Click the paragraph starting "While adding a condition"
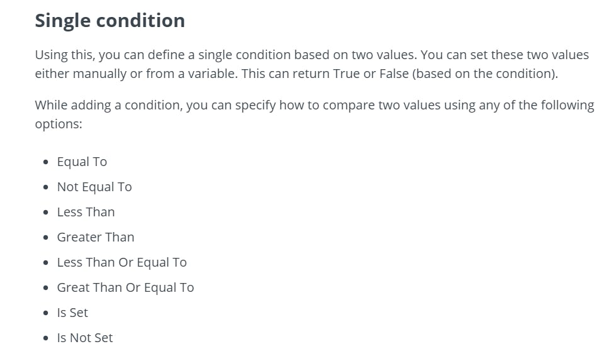Viewport: 614px width, 361px height. click(314, 114)
